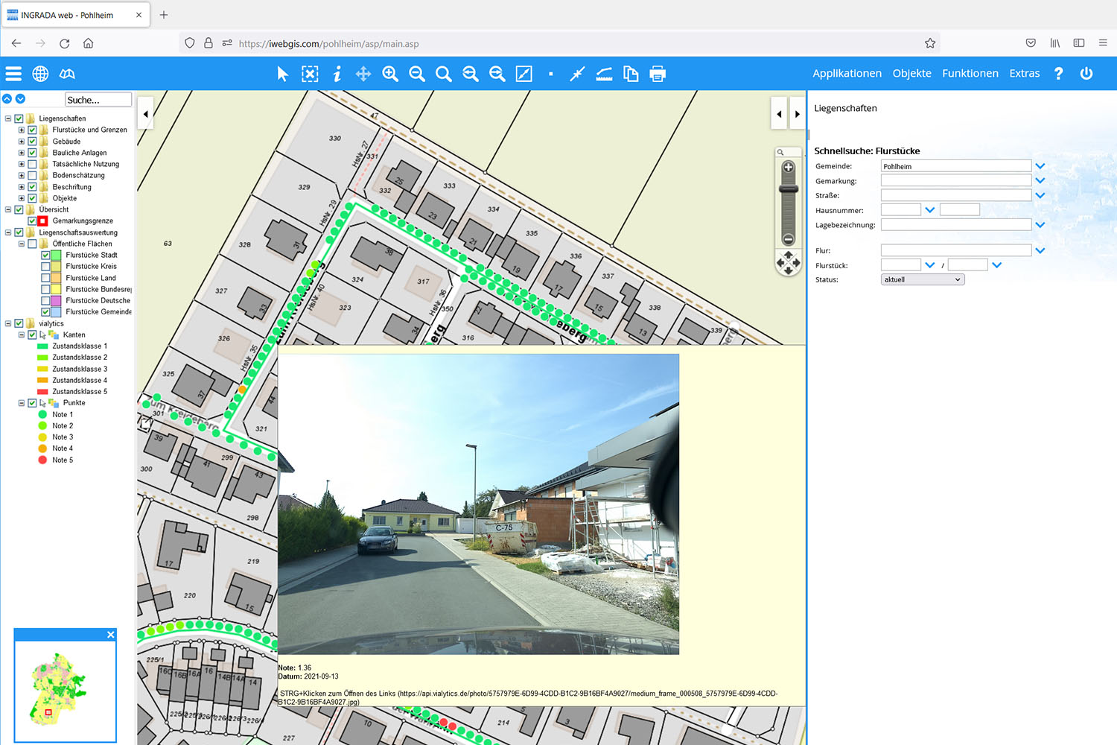Open the Status aktuell dropdown

click(923, 280)
